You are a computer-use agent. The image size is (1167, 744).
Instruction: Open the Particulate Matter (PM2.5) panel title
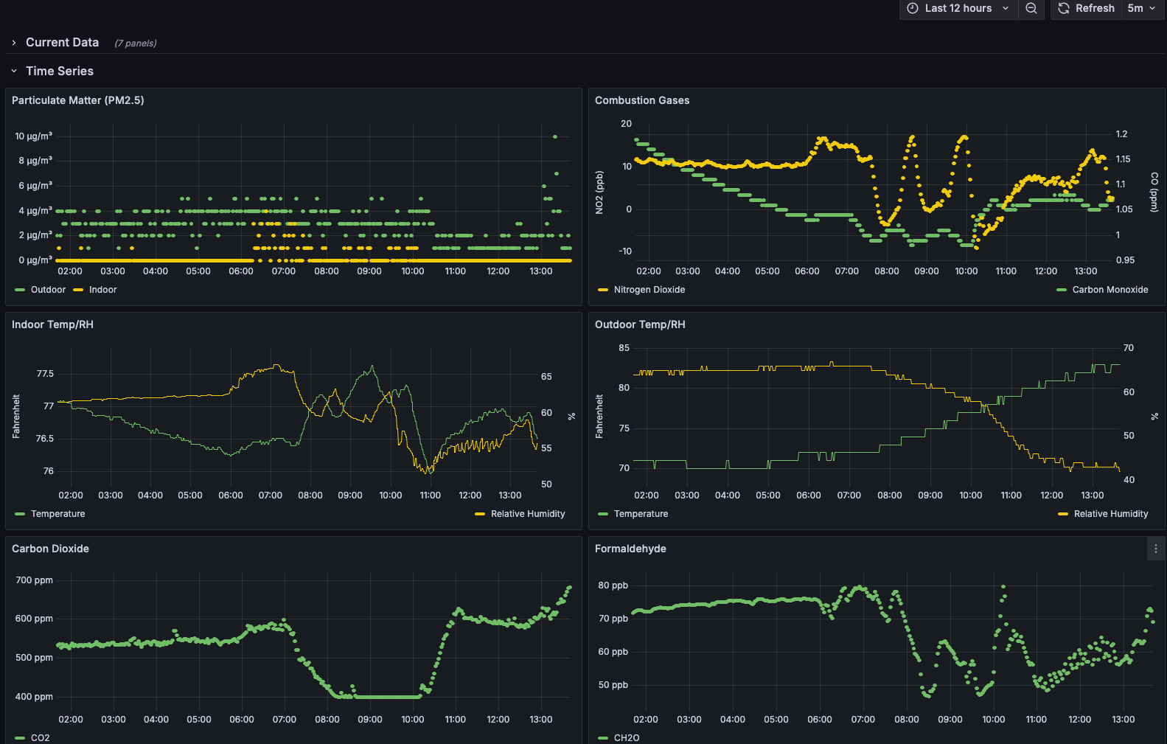[77, 100]
